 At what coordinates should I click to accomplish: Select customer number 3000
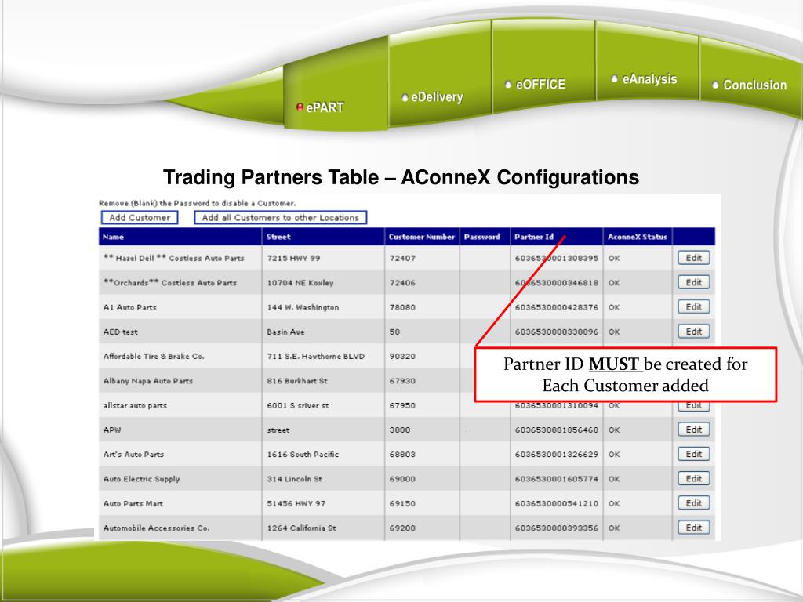[x=400, y=430]
